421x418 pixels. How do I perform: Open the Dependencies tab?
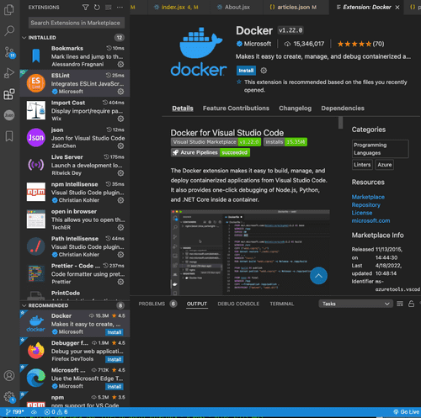point(343,108)
